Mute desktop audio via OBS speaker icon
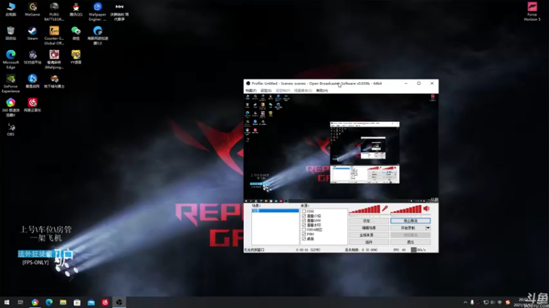The image size is (549, 308). tap(426, 209)
